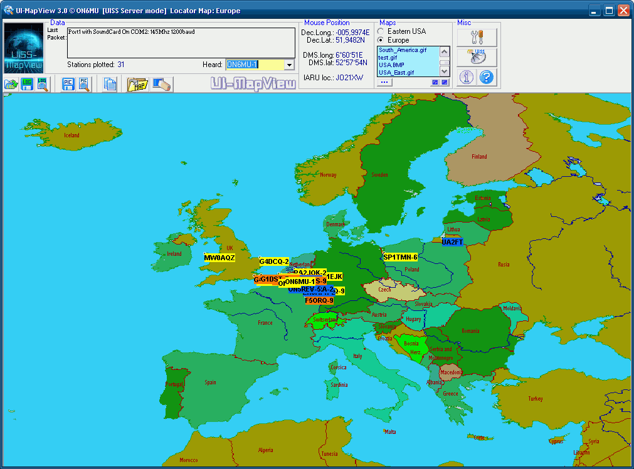Expand the Heard callsign dropdown
This screenshot has height=469, width=634.
click(289, 65)
